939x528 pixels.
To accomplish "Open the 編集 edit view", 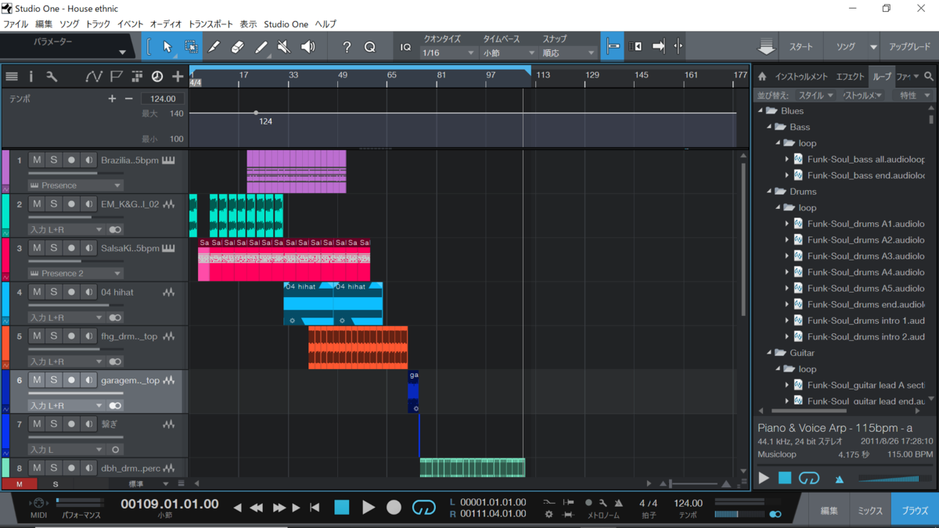I will (x=829, y=511).
